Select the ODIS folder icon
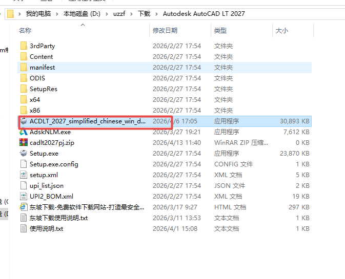 [24, 78]
